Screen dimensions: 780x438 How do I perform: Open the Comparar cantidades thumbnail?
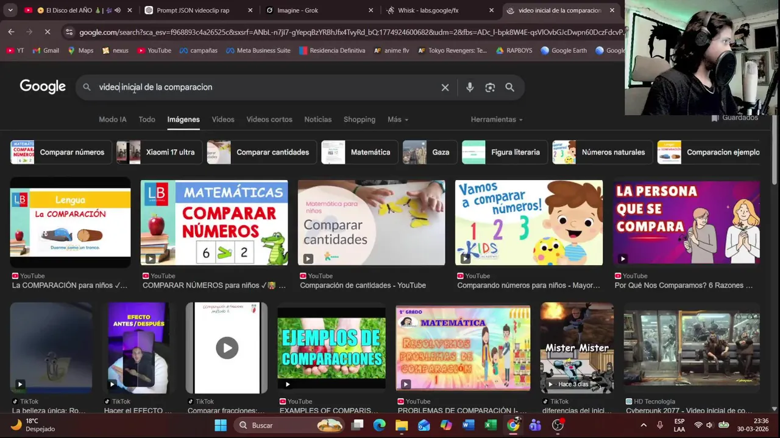(371, 223)
